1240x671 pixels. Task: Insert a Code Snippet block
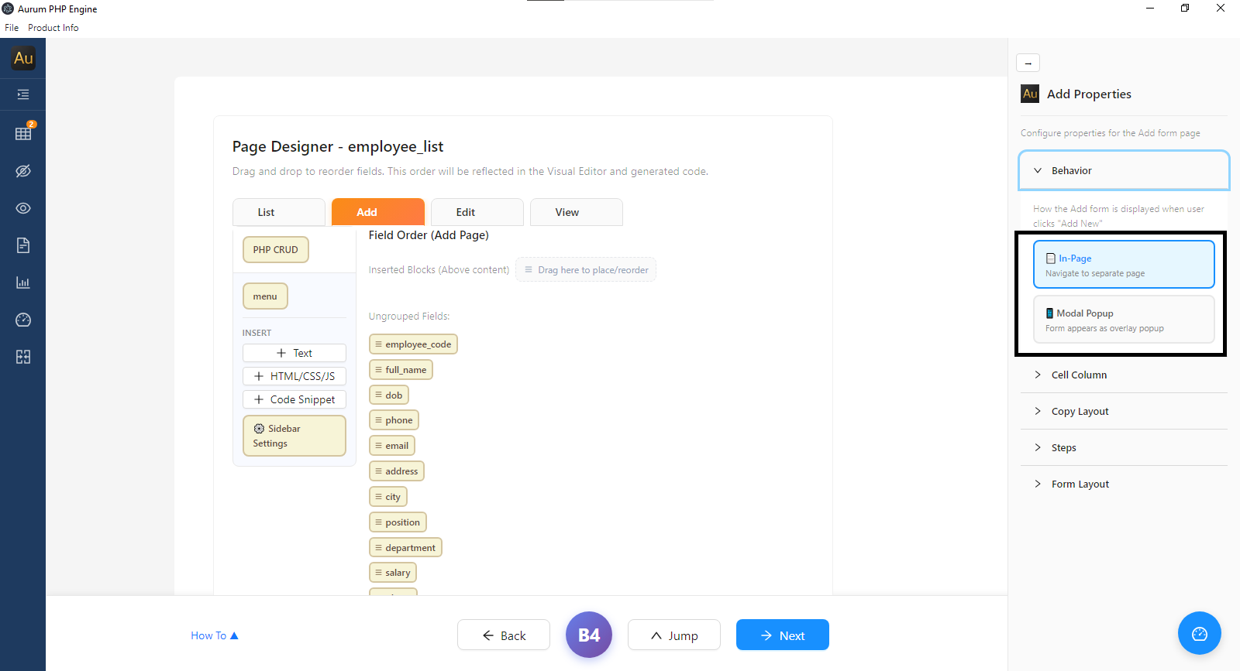294,399
